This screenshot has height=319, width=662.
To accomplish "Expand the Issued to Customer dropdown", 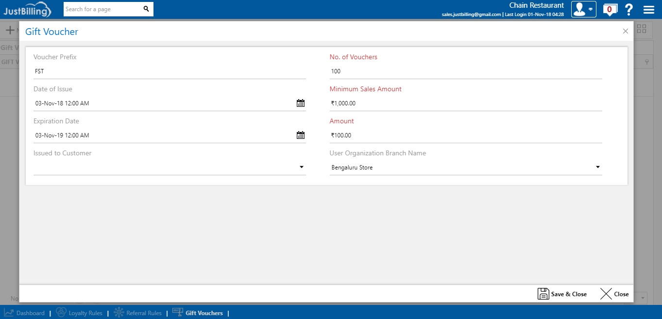I will pyautogui.click(x=302, y=167).
